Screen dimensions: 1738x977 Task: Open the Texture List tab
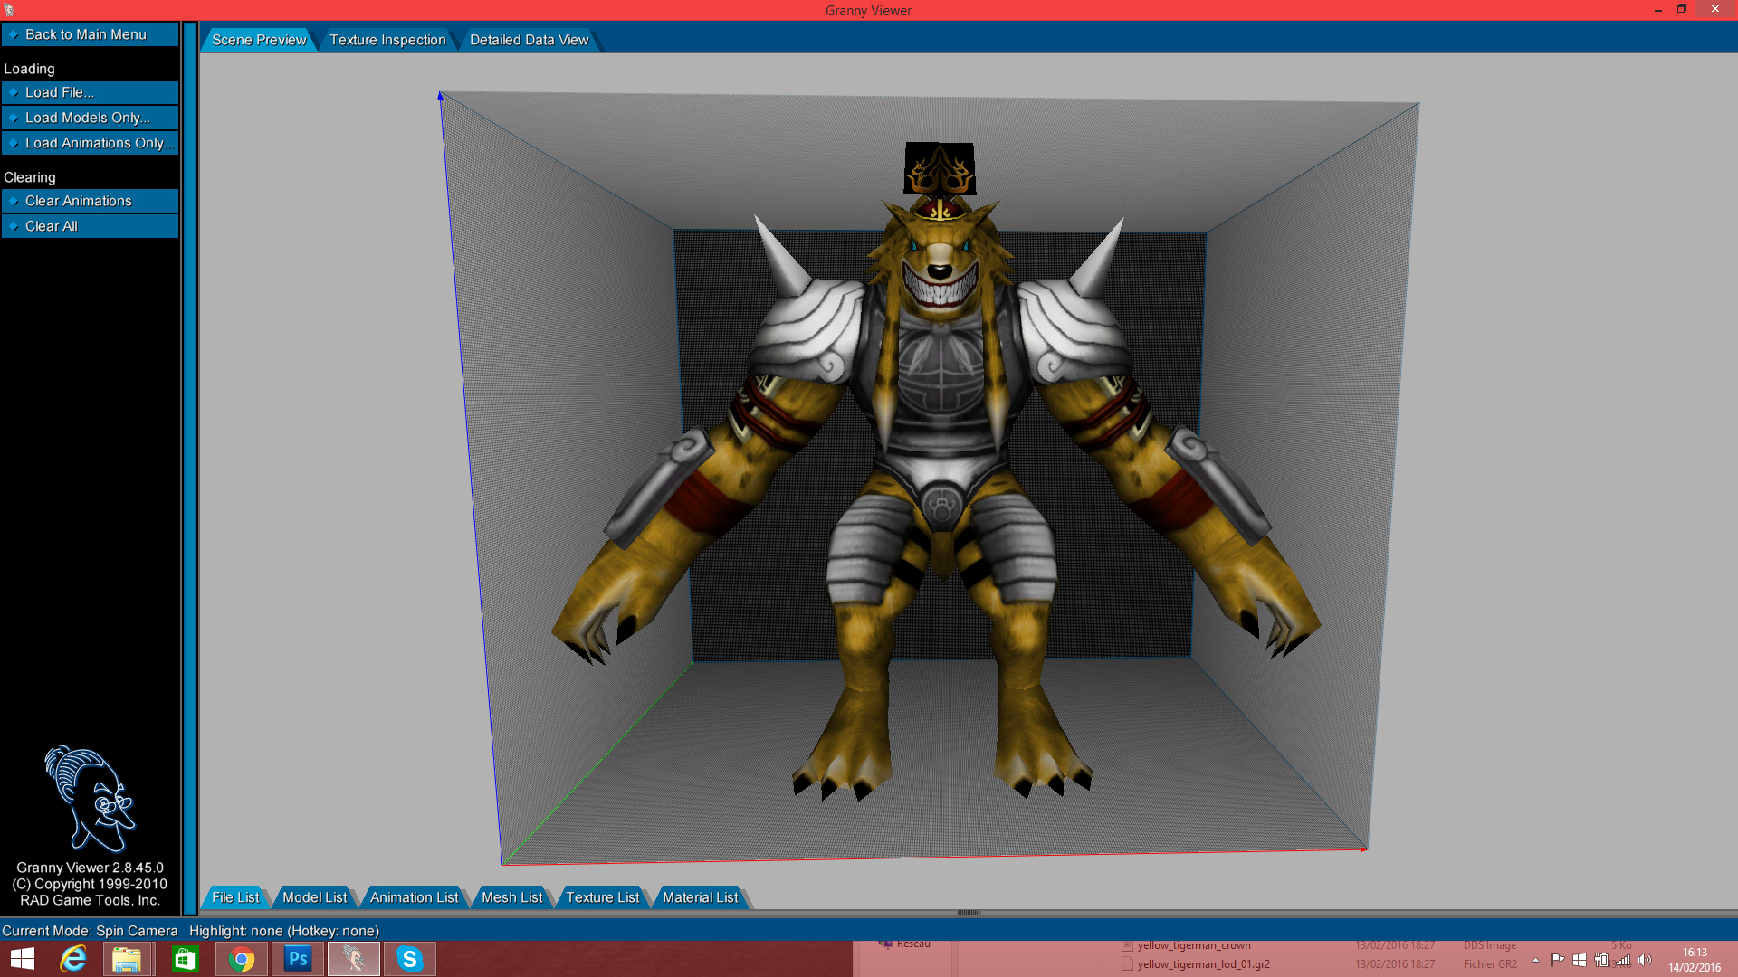tap(602, 897)
